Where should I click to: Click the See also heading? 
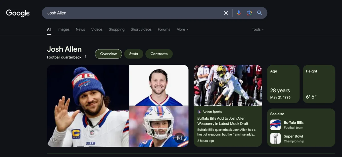[x=277, y=114]
